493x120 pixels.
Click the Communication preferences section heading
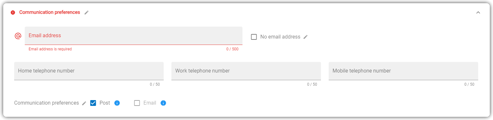tap(50, 12)
